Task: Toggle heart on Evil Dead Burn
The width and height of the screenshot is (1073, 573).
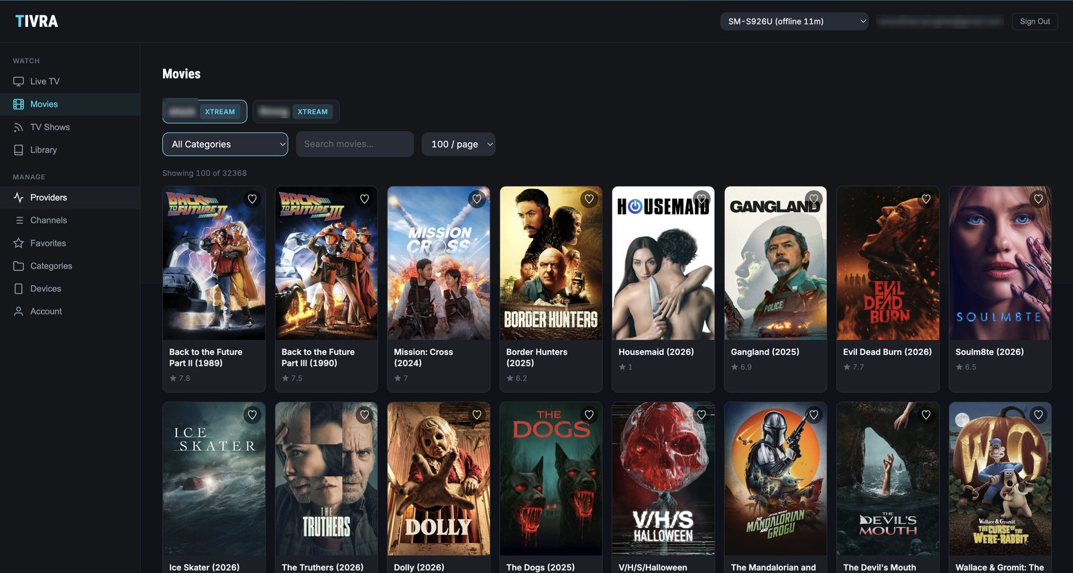Action: pyautogui.click(x=926, y=199)
